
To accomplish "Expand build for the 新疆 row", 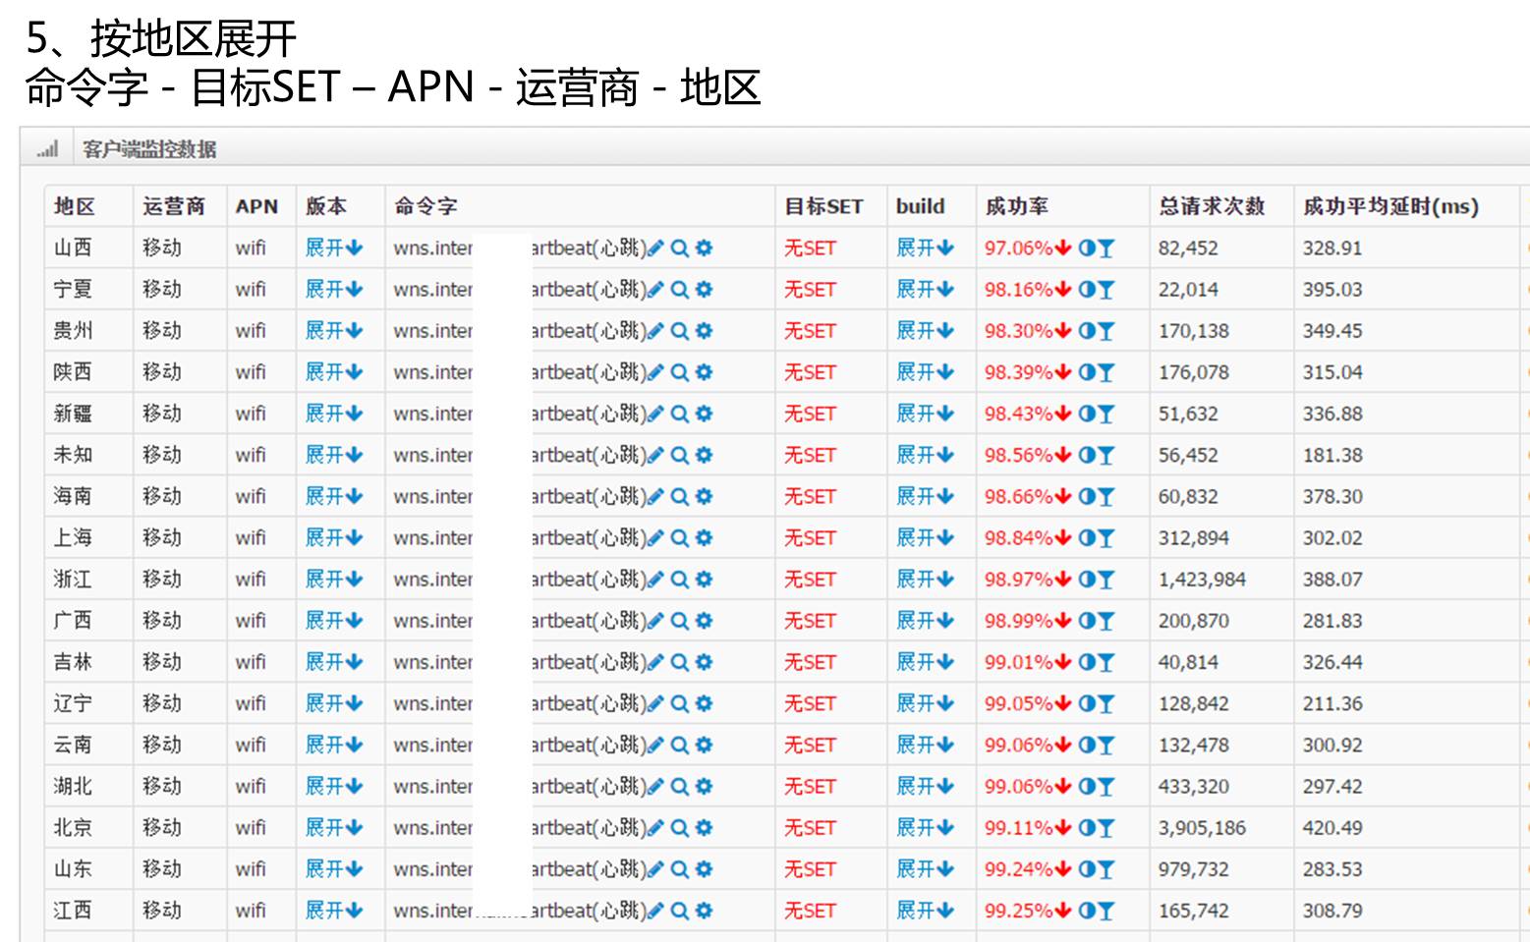I will (925, 414).
